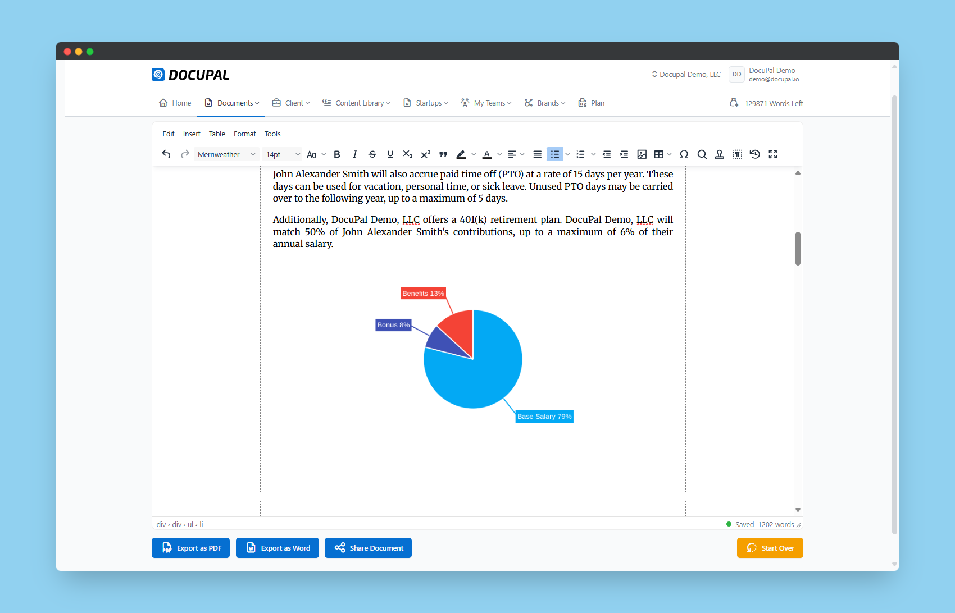Image resolution: width=955 pixels, height=613 pixels.
Task: Insert an image
Action: point(642,154)
